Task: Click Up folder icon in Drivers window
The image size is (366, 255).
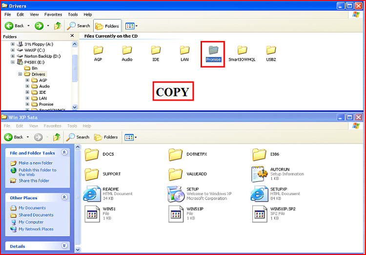Action: pyautogui.click(x=58, y=26)
